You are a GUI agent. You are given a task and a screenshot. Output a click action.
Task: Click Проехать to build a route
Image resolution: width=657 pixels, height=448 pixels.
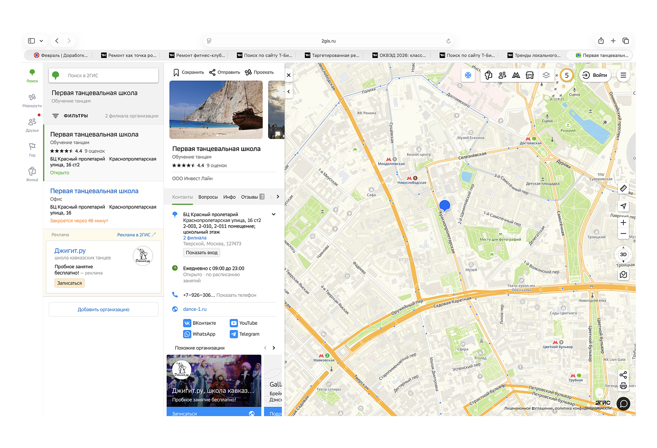coord(259,72)
